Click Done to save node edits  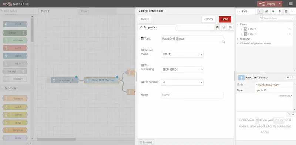pyautogui.click(x=225, y=19)
